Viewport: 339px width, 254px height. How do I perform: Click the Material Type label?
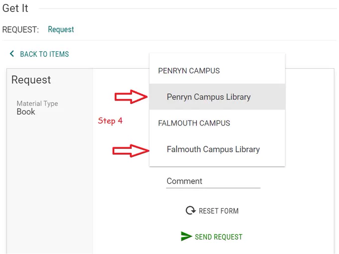pos(37,104)
